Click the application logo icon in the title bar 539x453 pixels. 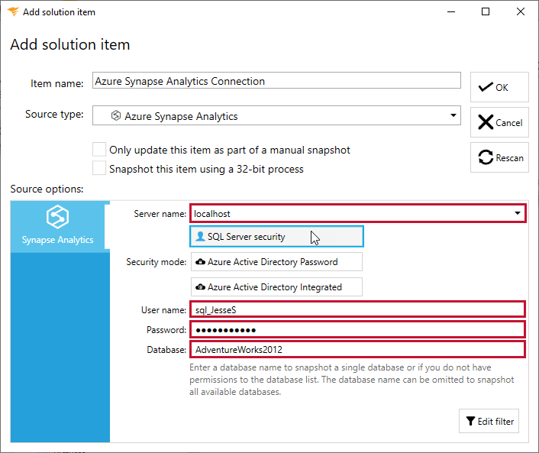(x=13, y=11)
